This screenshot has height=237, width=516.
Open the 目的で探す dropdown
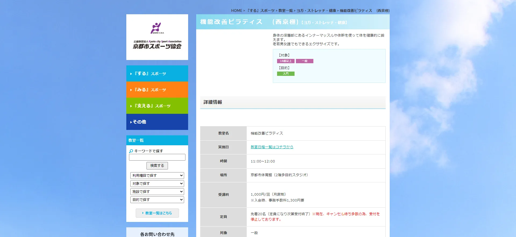[x=157, y=200]
